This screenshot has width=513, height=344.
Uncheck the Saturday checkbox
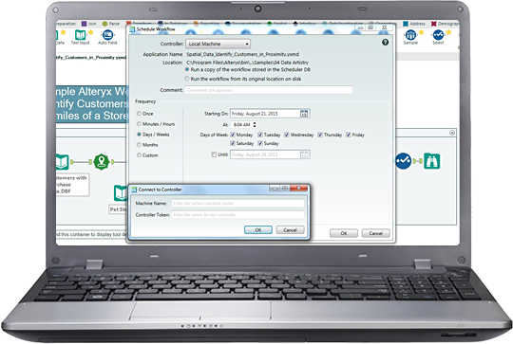(x=233, y=143)
